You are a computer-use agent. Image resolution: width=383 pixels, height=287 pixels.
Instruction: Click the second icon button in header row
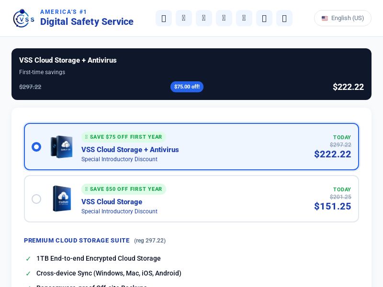[x=184, y=18]
